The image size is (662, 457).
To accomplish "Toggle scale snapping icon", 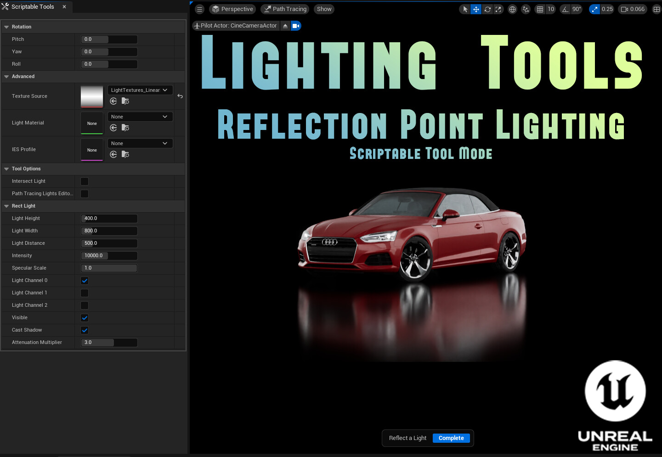I will tap(594, 9).
